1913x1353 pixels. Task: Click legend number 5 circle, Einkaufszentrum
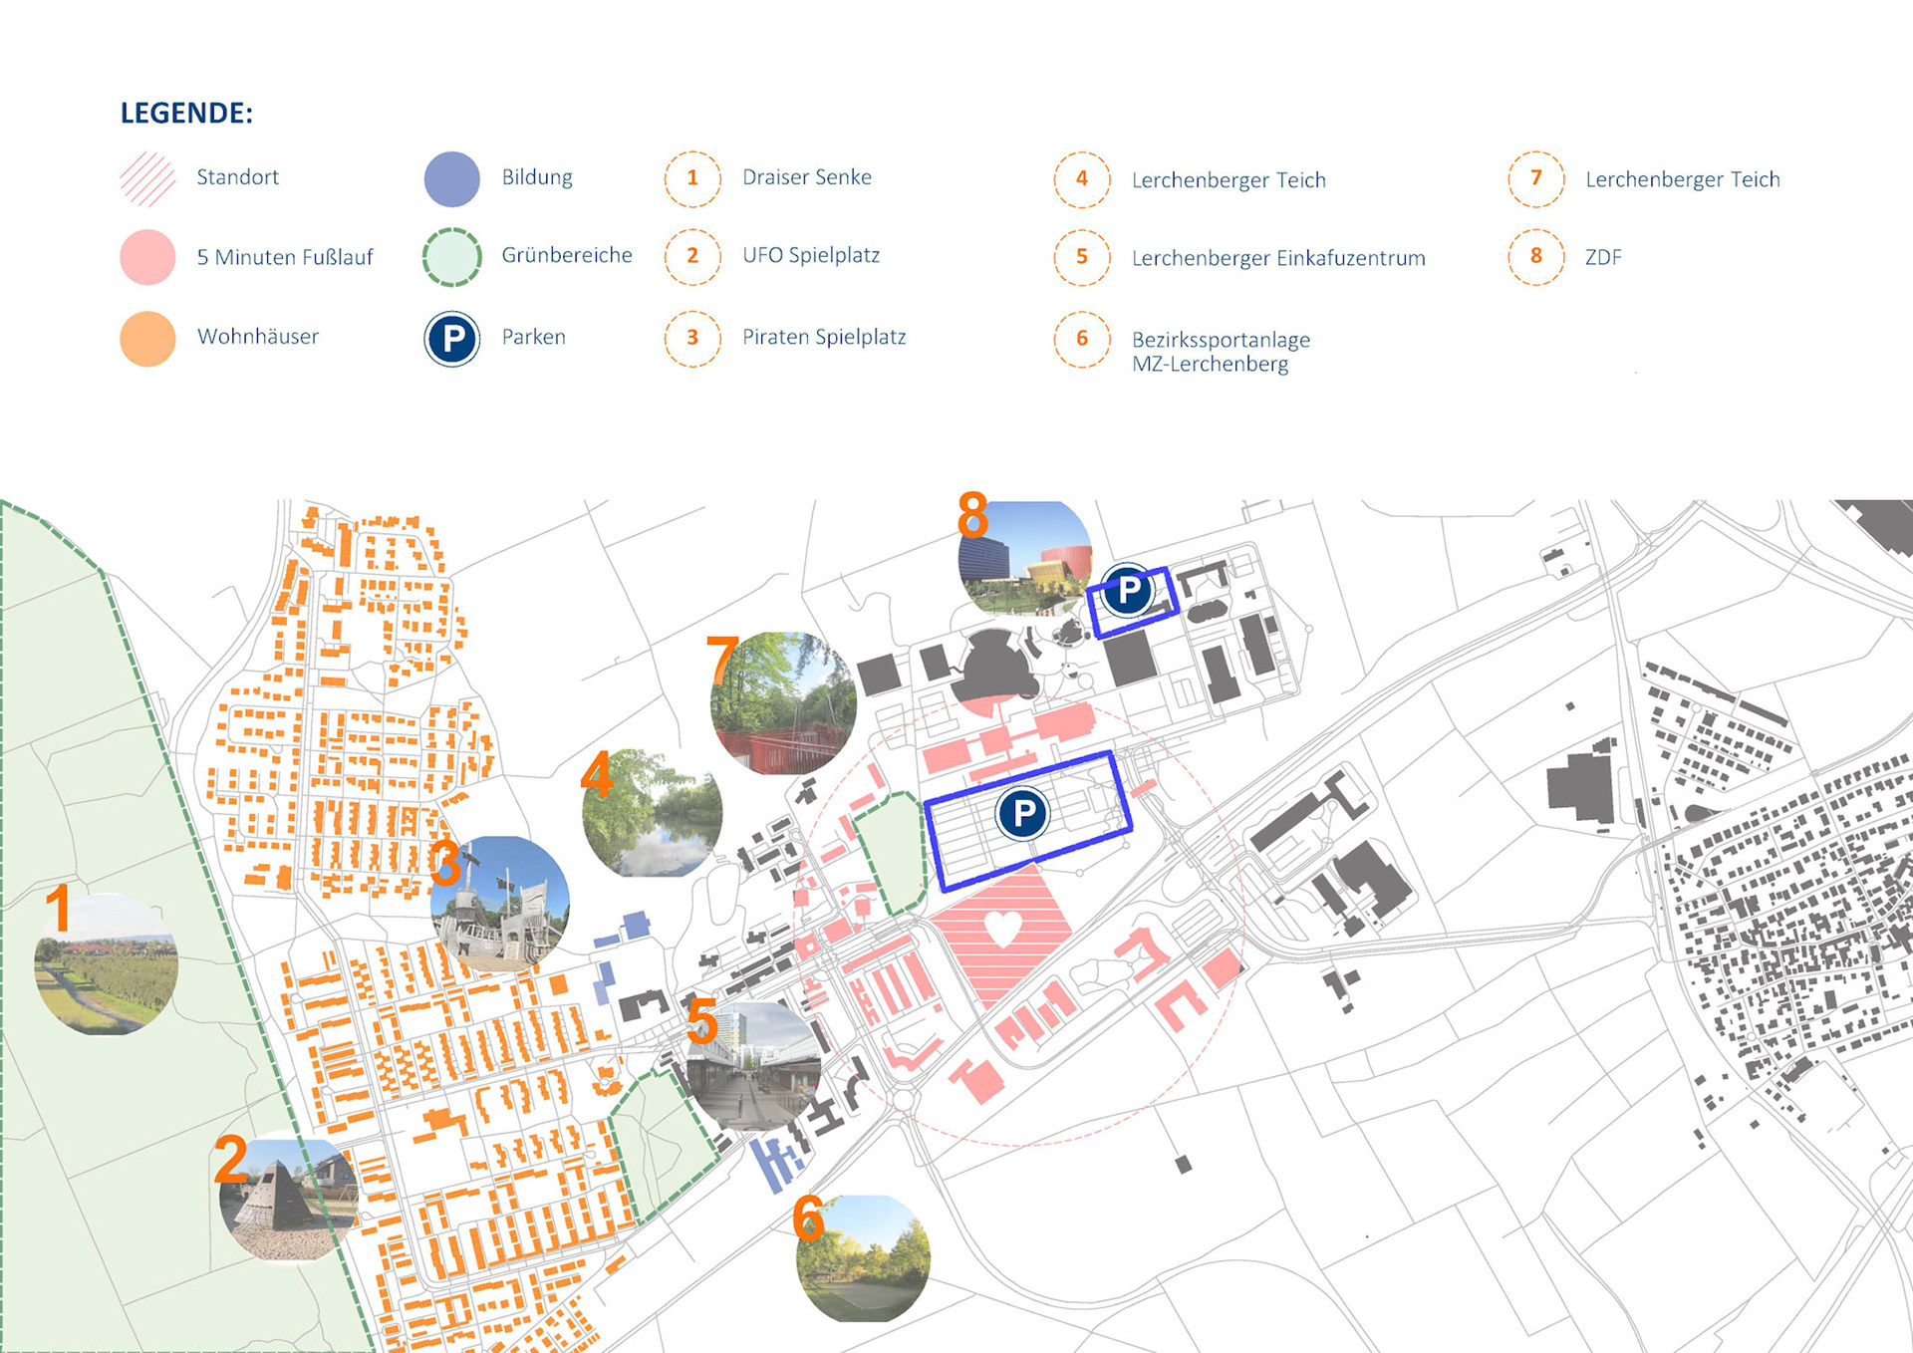[1082, 257]
